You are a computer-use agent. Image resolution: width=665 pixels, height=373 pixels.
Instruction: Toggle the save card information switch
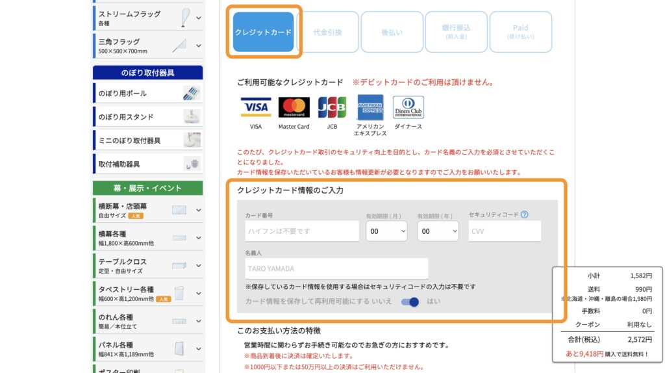[410, 302]
